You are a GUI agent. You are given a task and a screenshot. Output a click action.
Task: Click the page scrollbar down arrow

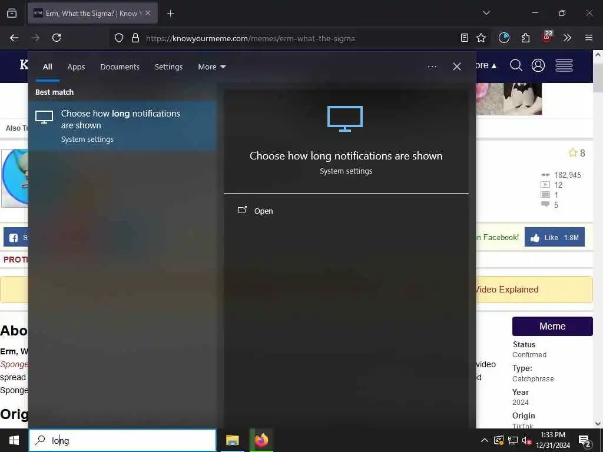(598, 424)
